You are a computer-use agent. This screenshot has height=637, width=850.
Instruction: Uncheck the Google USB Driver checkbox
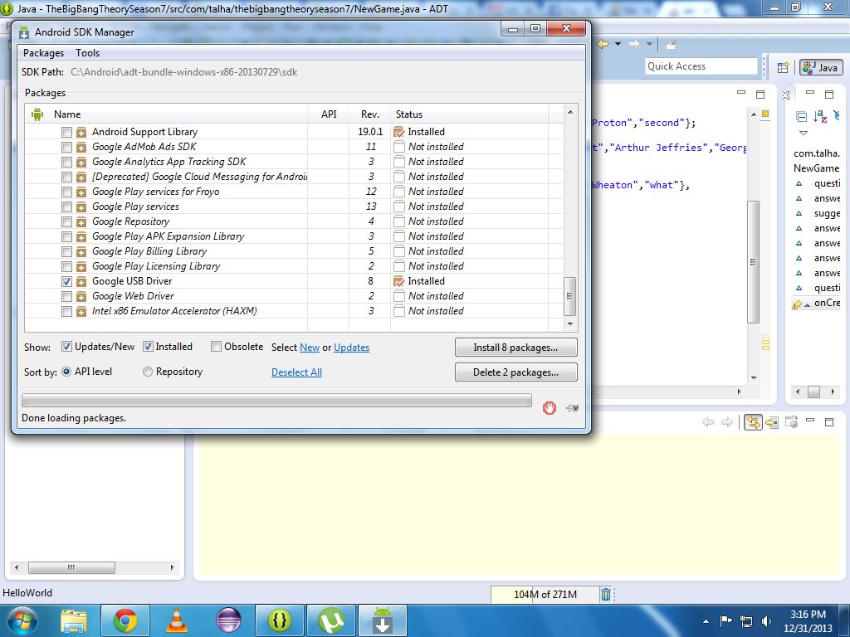tap(66, 282)
